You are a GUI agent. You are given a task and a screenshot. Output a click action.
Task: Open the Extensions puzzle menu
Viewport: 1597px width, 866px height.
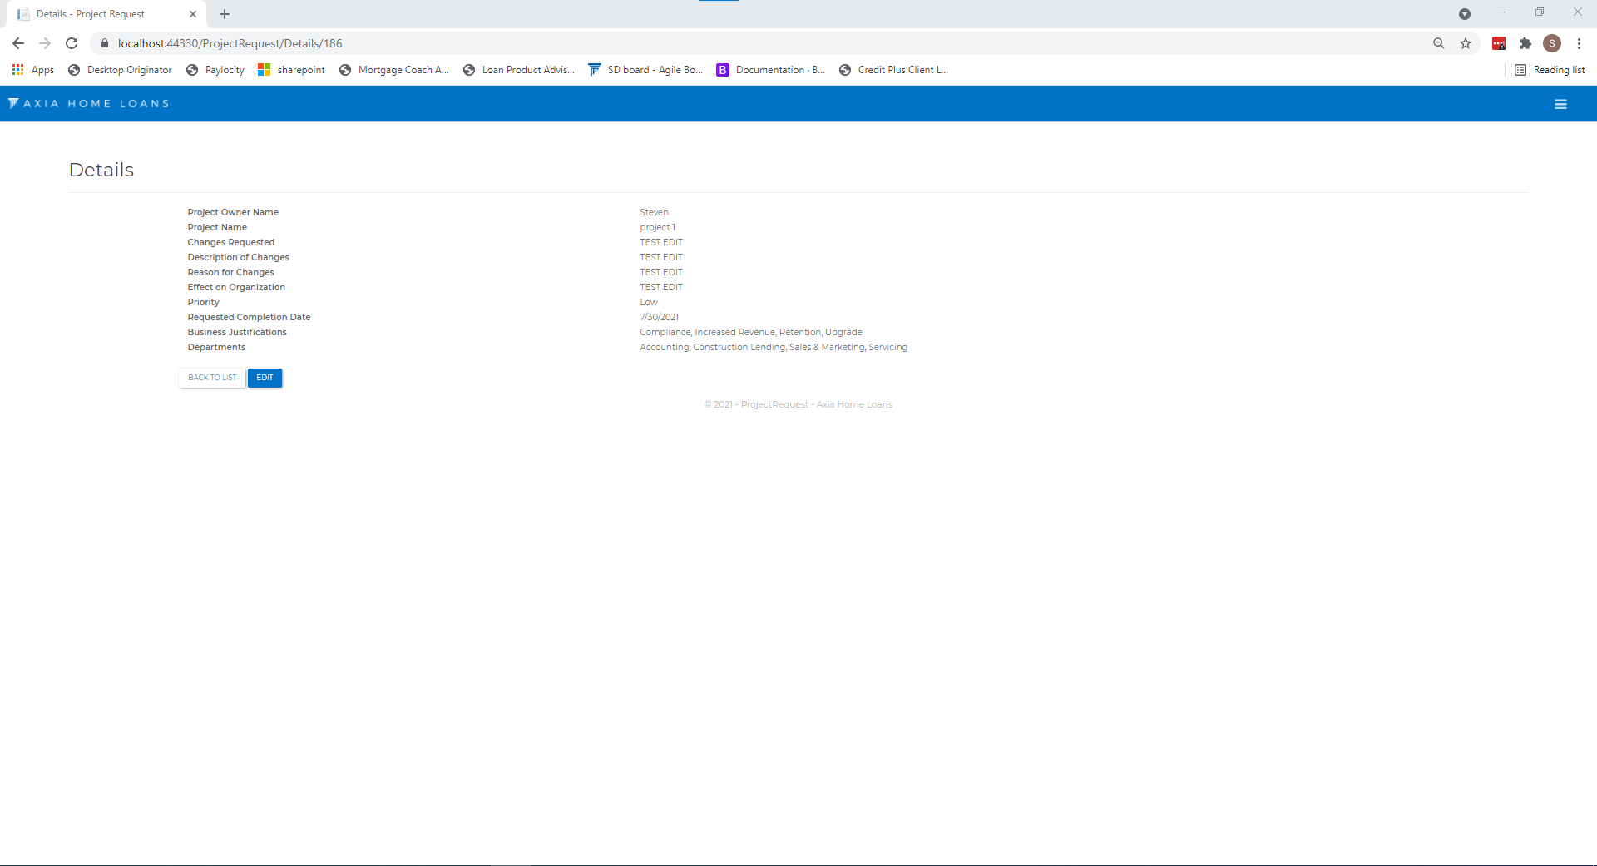1525,43
